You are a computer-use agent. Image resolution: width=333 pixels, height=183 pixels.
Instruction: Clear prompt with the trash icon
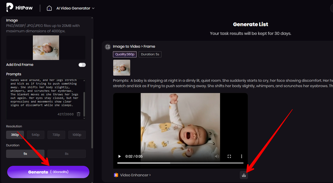[79, 114]
